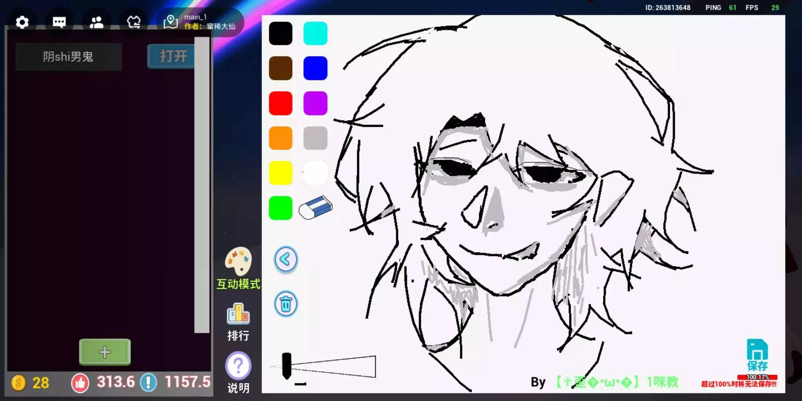
Task: Click the main_1 map location icon
Action: pos(170,22)
